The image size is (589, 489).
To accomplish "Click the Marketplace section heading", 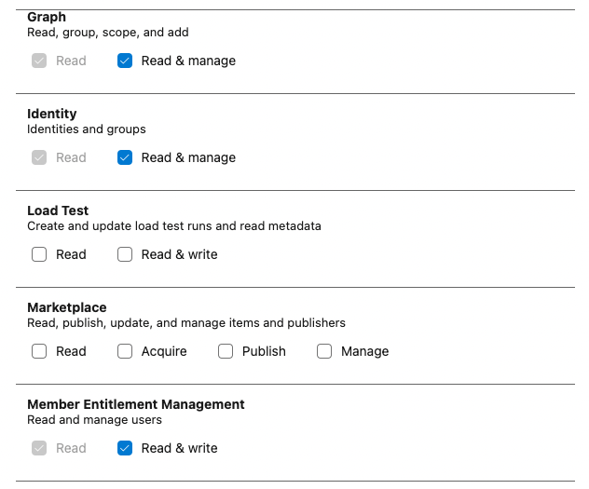I will 67,307.
